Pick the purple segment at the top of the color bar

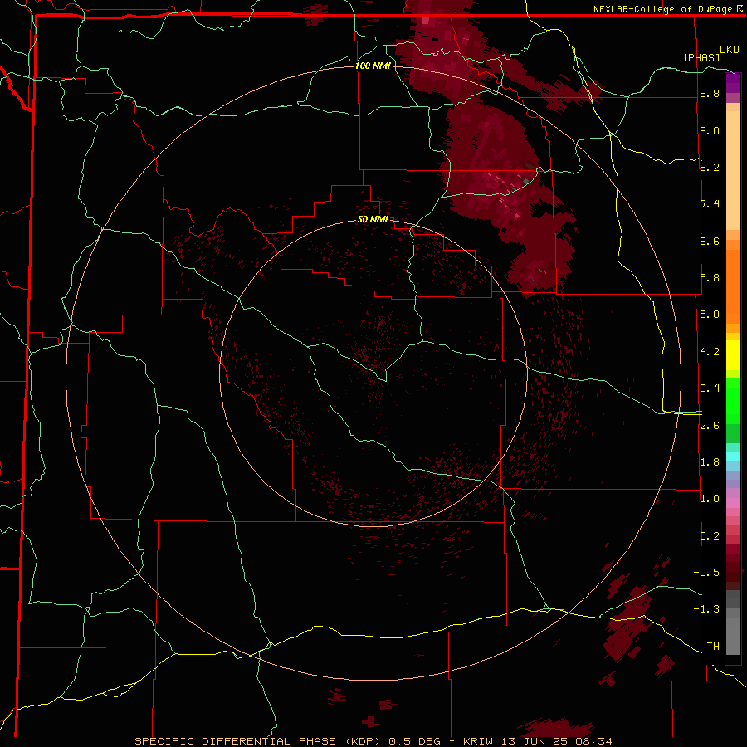click(x=733, y=83)
